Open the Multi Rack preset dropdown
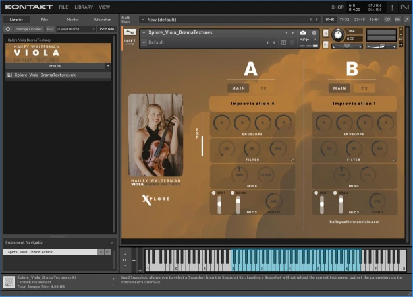413x297 pixels. point(143,20)
